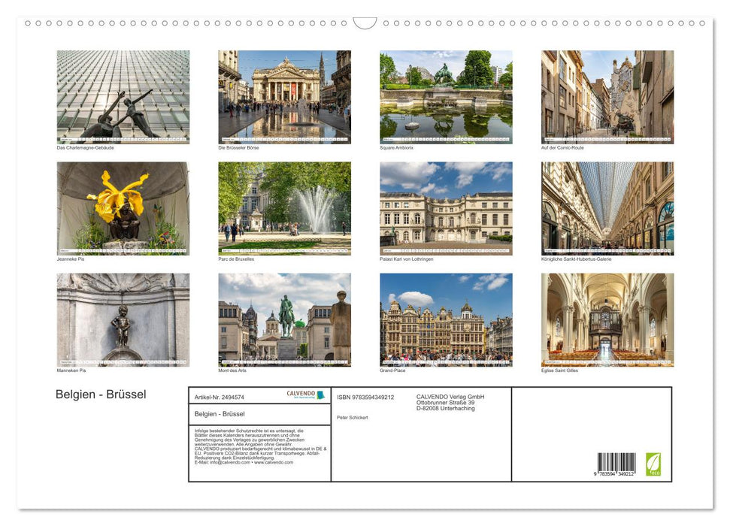Click the Königliche Sankt-Hubertus-Galerie caption

[x=577, y=258]
